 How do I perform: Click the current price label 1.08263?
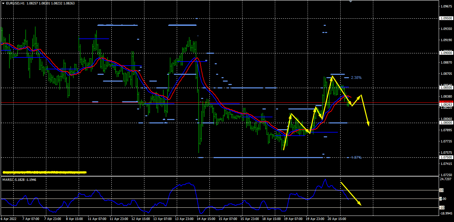click(447, 105)
